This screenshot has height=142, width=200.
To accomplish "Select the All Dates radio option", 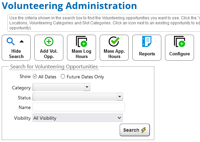I will (x=35, y=76).
